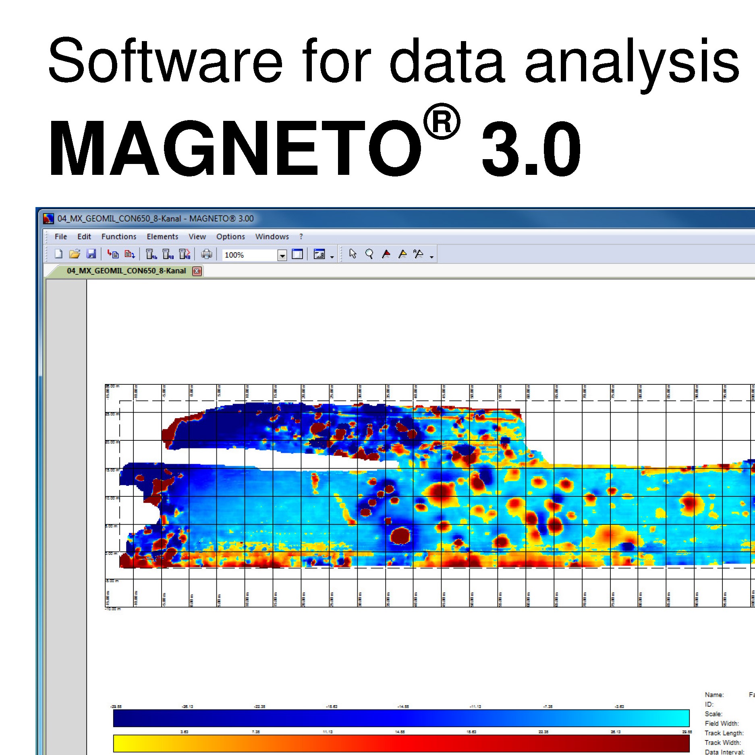Select the magnifier zoom tool
Viewport: 755px width, 755px height.
click(369, 254)
